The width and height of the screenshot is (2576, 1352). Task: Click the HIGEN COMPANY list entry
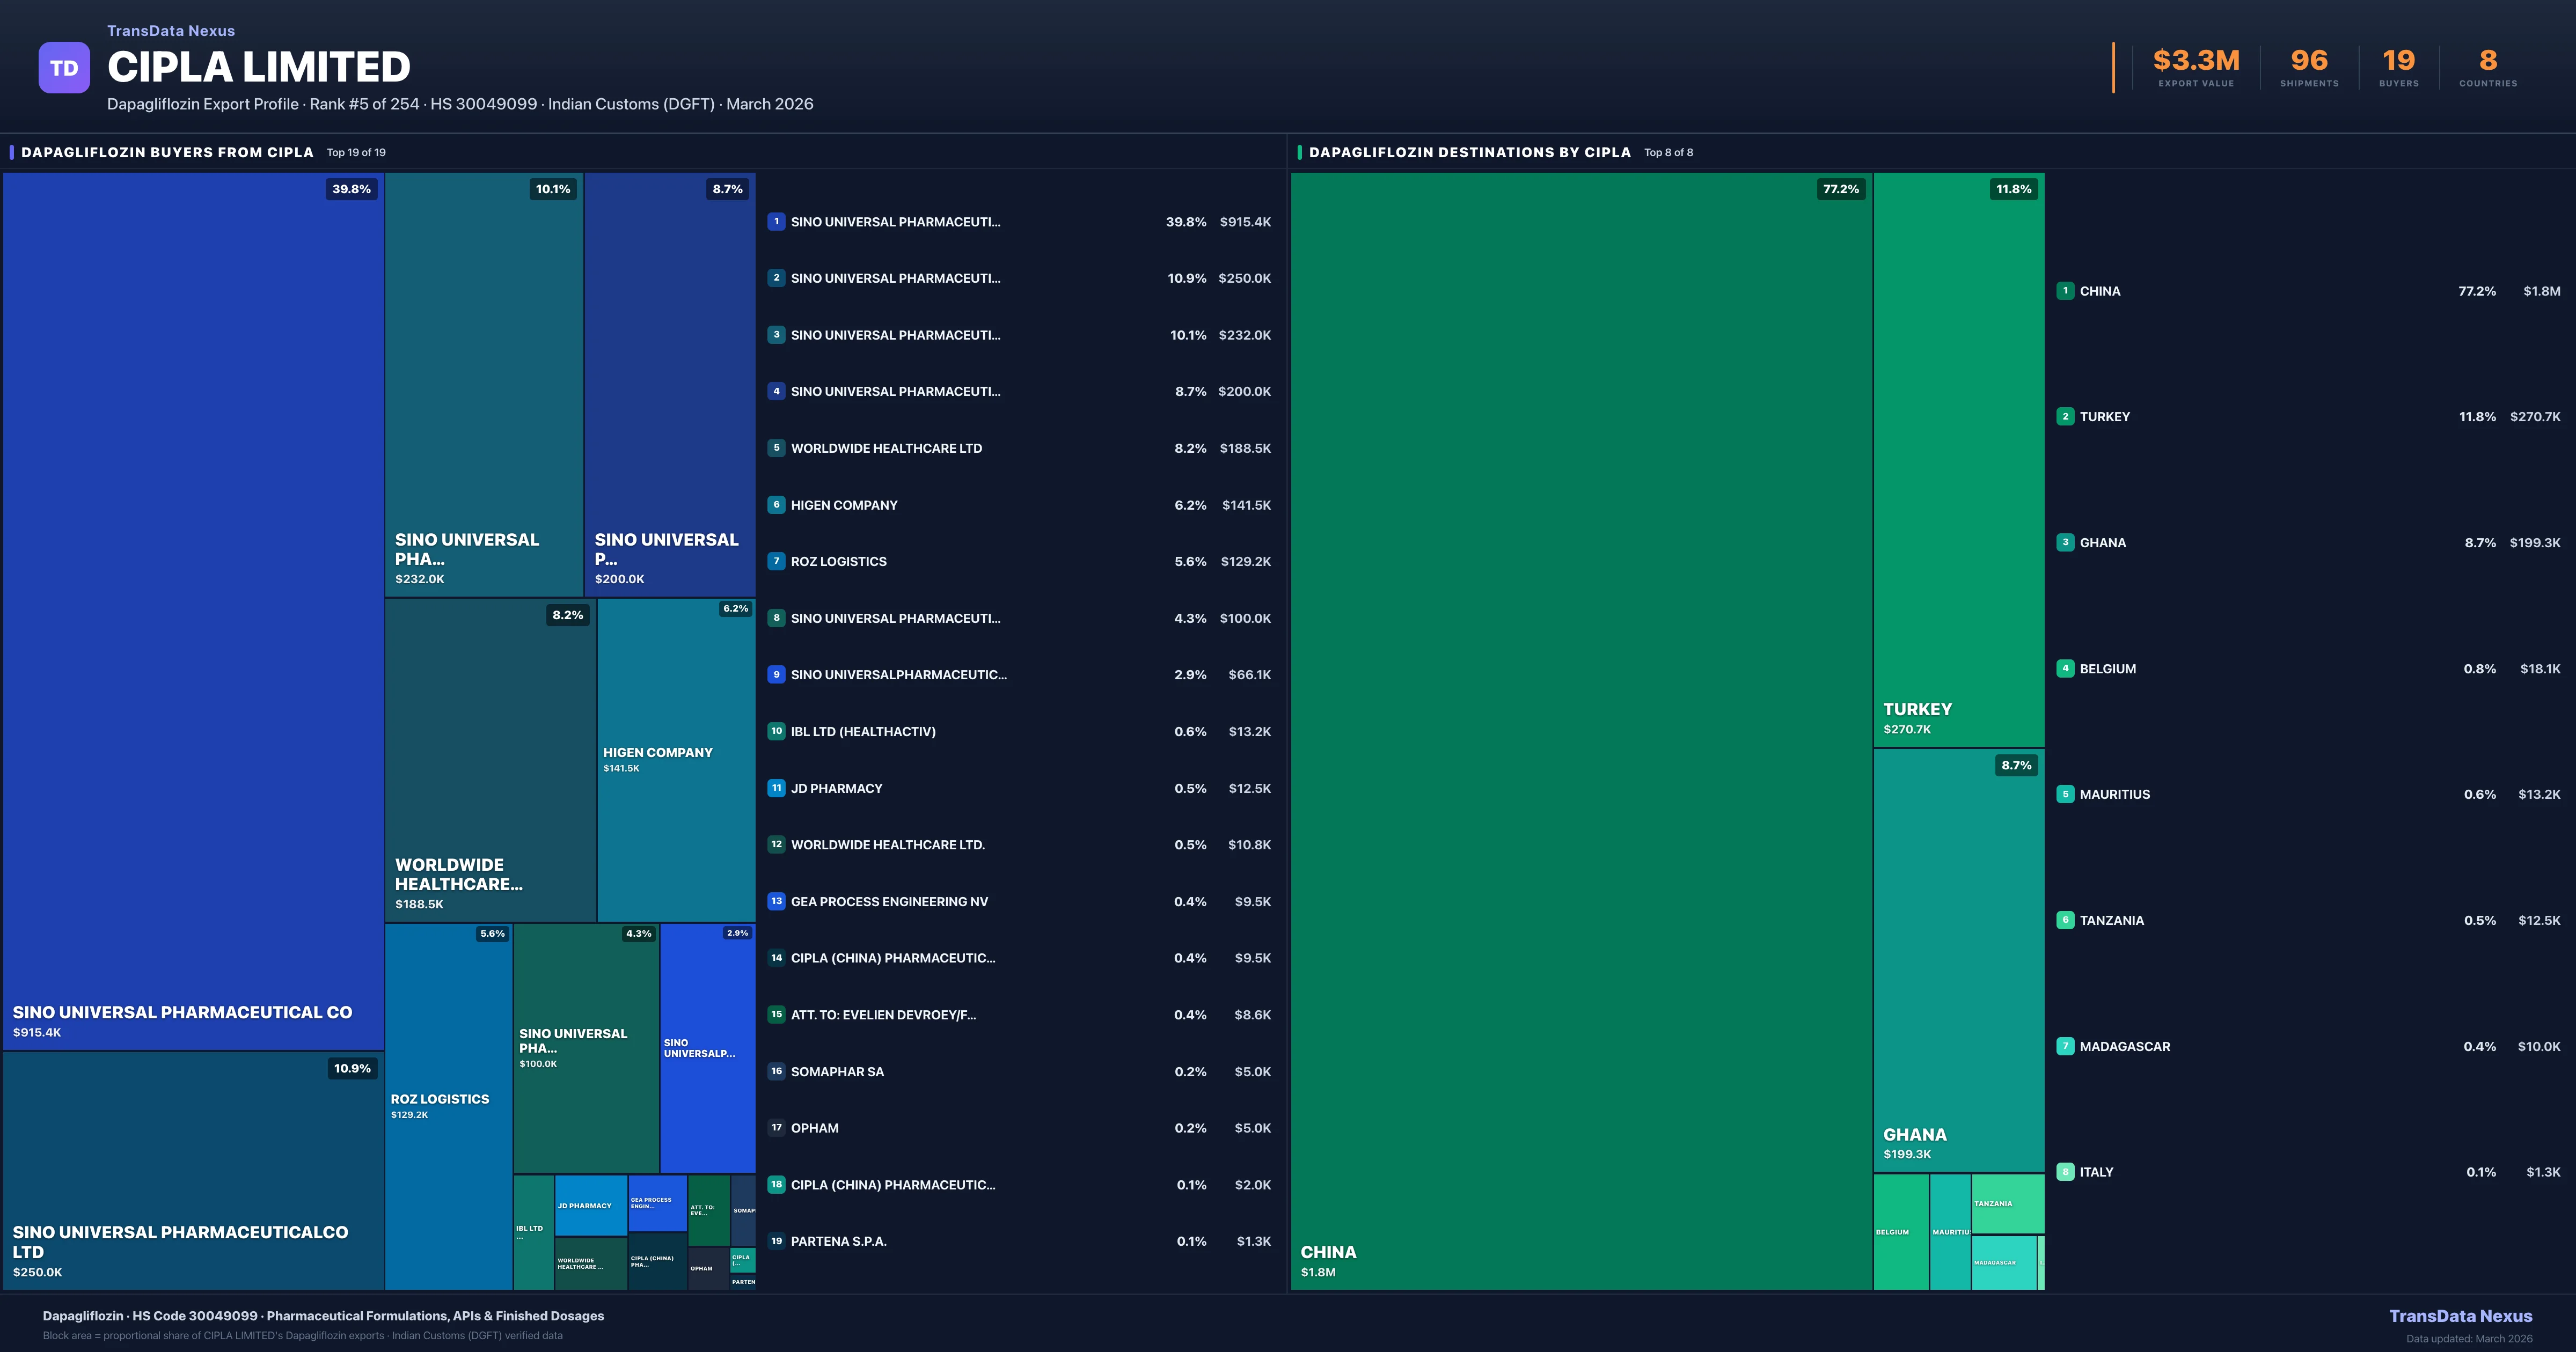click(844, 505)
